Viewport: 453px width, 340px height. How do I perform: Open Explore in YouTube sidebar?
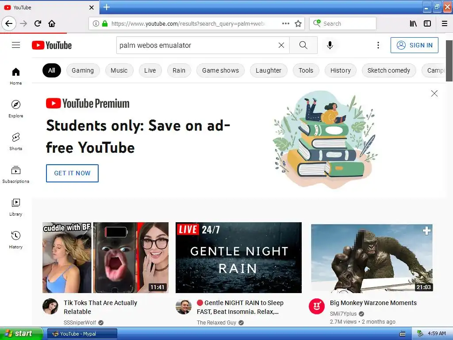(x=16, y=109)
